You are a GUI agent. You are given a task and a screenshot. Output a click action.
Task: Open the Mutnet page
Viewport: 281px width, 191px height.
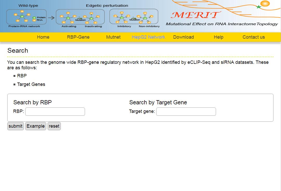[x=113, y=37]
